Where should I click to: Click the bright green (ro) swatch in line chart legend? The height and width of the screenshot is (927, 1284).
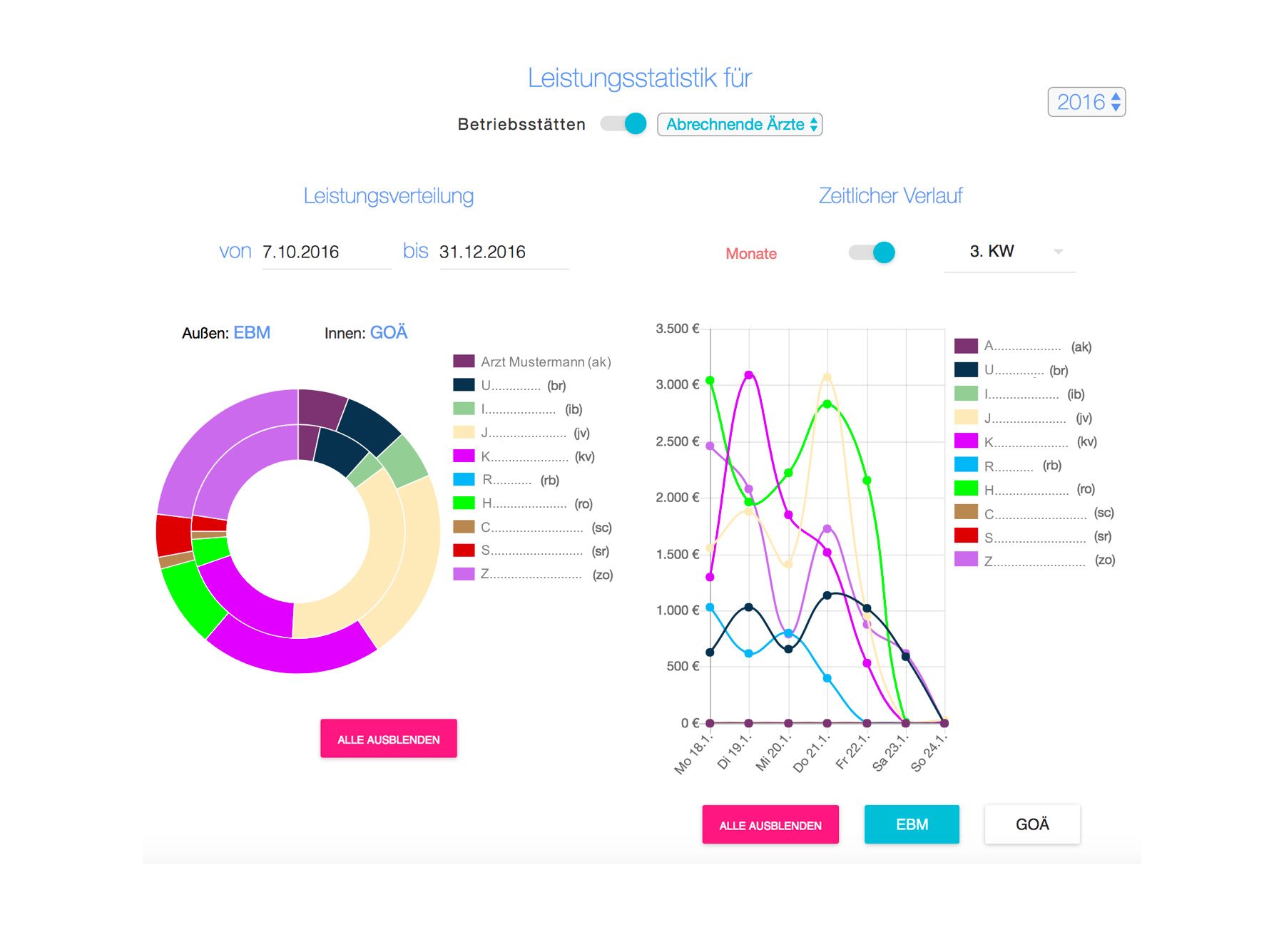[966, 488]
